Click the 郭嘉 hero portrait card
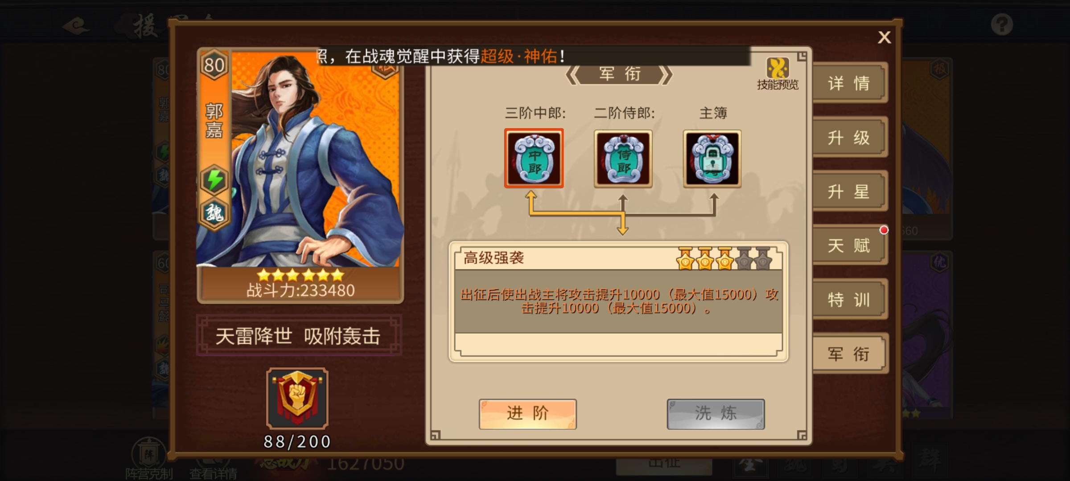This screenshot has width=1070, height=481. (300, 175)
